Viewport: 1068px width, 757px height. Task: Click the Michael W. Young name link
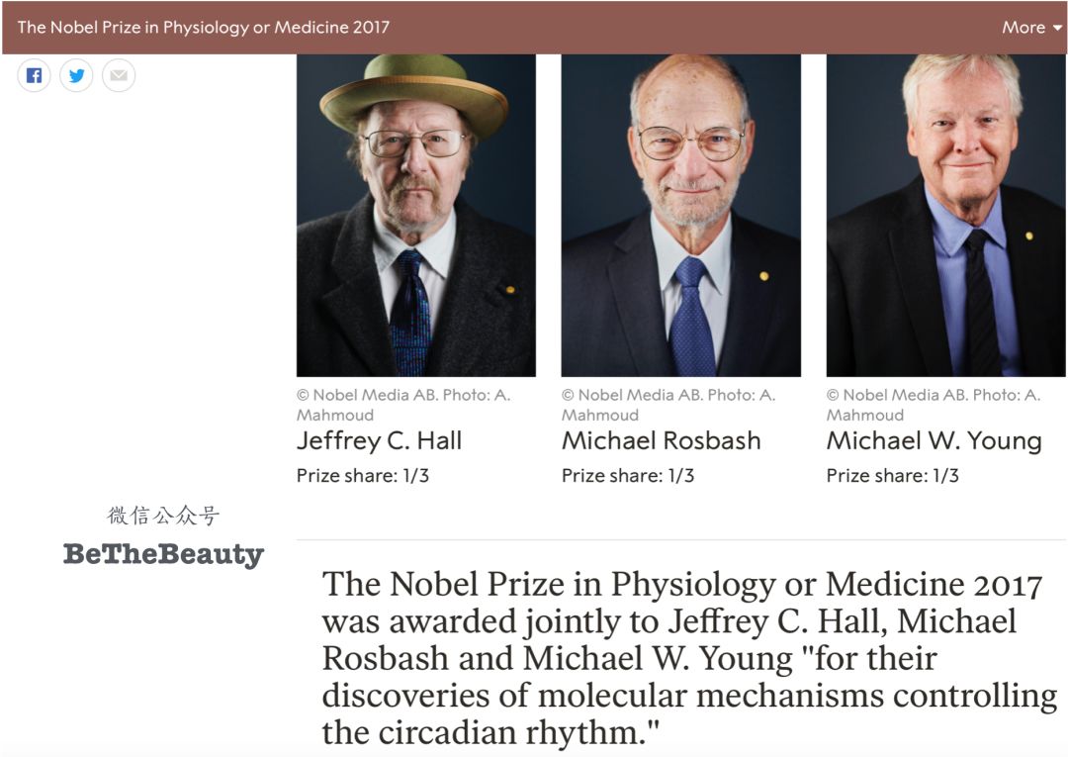(x=934, y=440)
